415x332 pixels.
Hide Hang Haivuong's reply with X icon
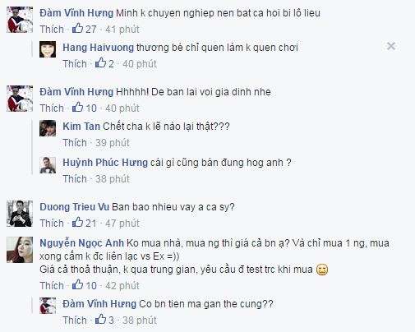(391, 46)
